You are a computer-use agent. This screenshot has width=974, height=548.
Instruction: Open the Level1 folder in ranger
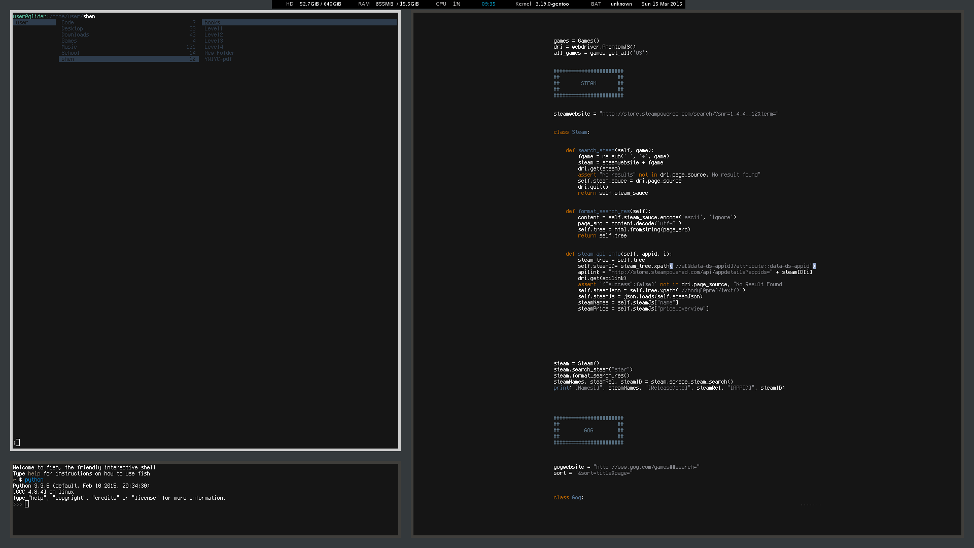point(214,28)
